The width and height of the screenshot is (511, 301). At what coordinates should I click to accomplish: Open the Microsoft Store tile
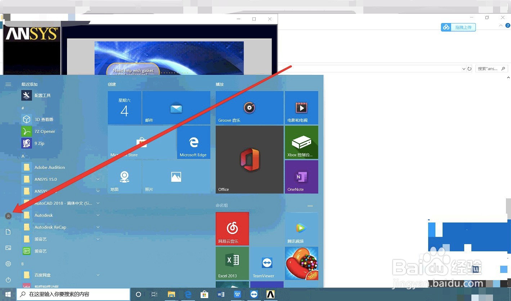pos(142,142)
